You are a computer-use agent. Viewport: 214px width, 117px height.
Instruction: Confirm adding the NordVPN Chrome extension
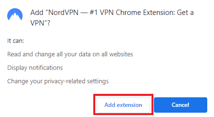coord(123,105)
